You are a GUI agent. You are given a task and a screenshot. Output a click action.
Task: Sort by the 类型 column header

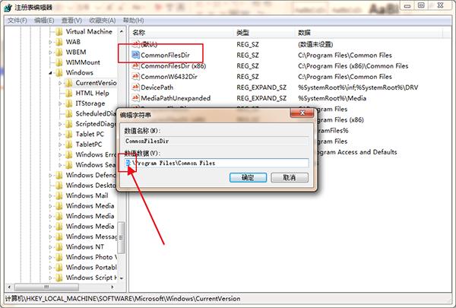tap(264, 33)
